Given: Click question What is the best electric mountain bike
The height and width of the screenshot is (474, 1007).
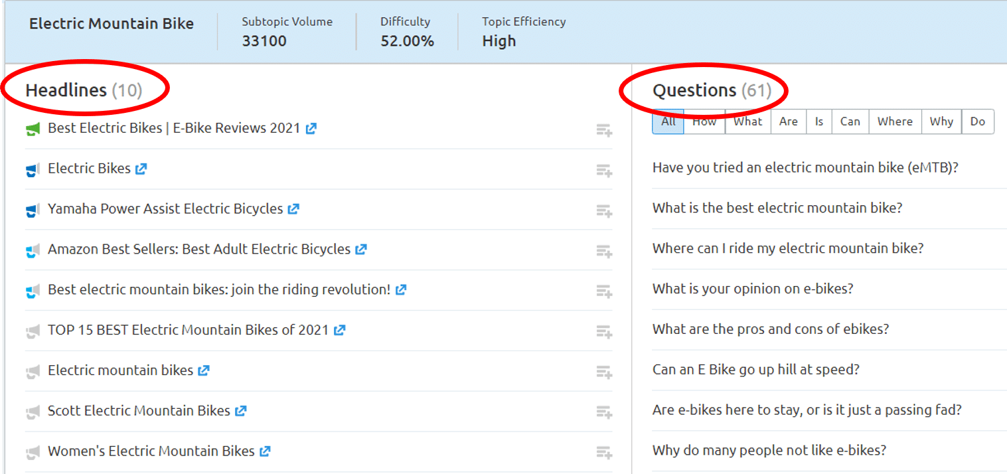Looking at the screenshot, I should tap(777, 208).
